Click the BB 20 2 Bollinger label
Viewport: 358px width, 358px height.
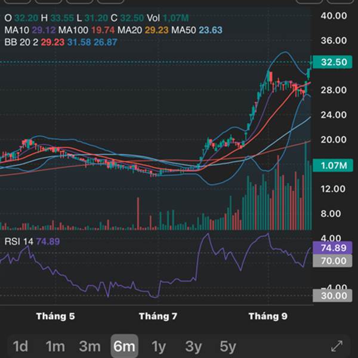[18, 42]
